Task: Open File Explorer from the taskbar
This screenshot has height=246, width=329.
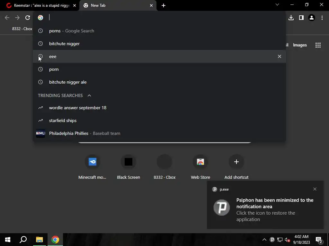Action: (39, 240)
